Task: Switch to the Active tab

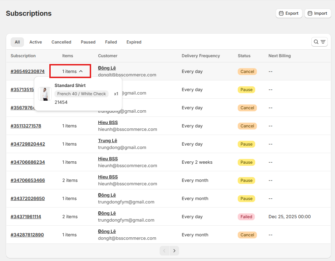Action: [36, 42]
